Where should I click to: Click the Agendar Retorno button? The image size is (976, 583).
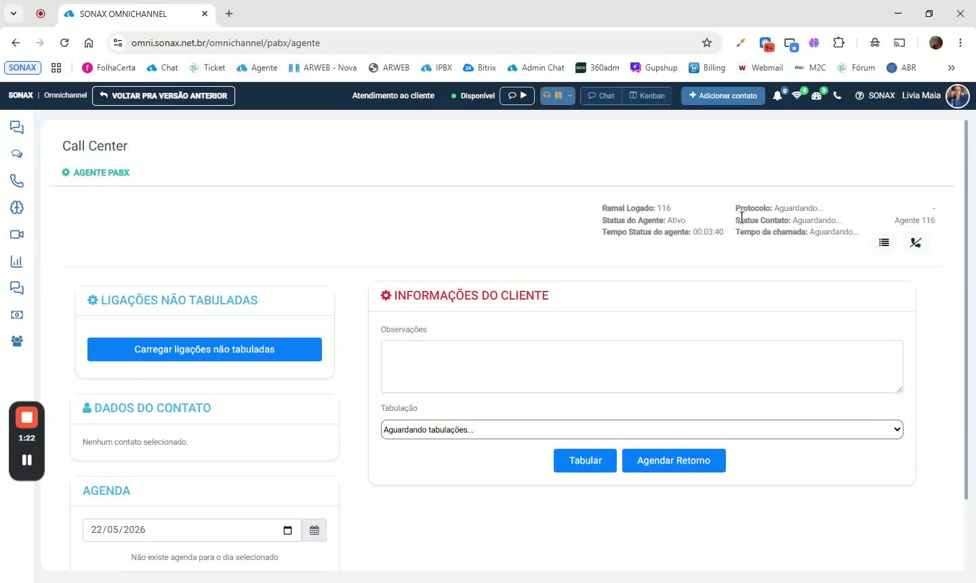point(674,460)
